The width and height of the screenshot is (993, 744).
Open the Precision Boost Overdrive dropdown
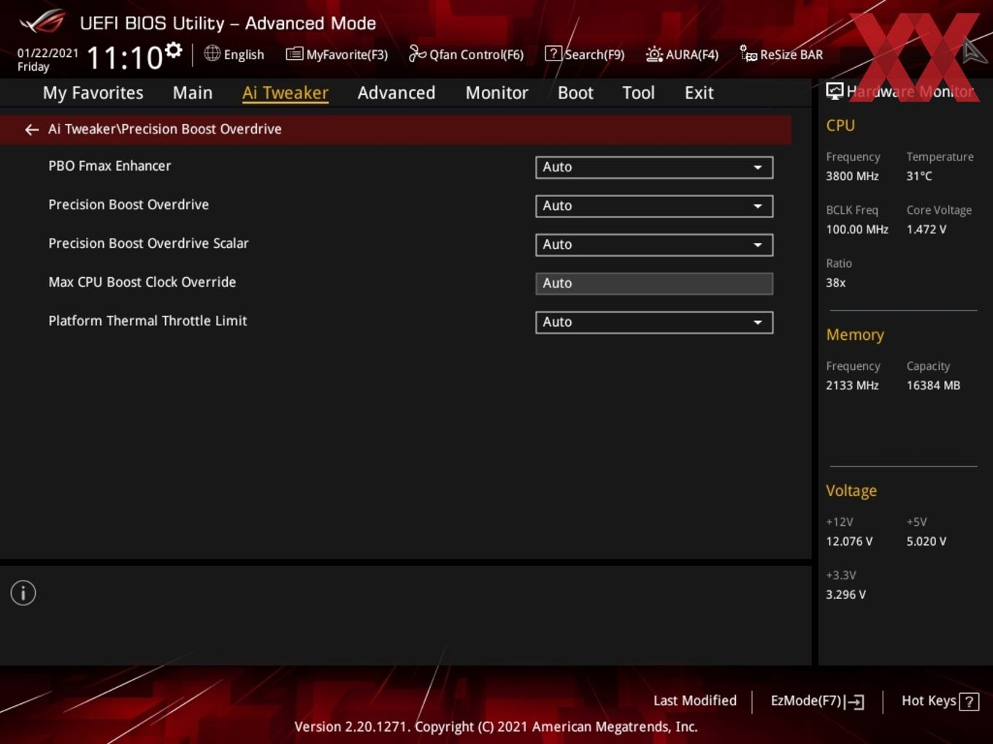(654, 206)
